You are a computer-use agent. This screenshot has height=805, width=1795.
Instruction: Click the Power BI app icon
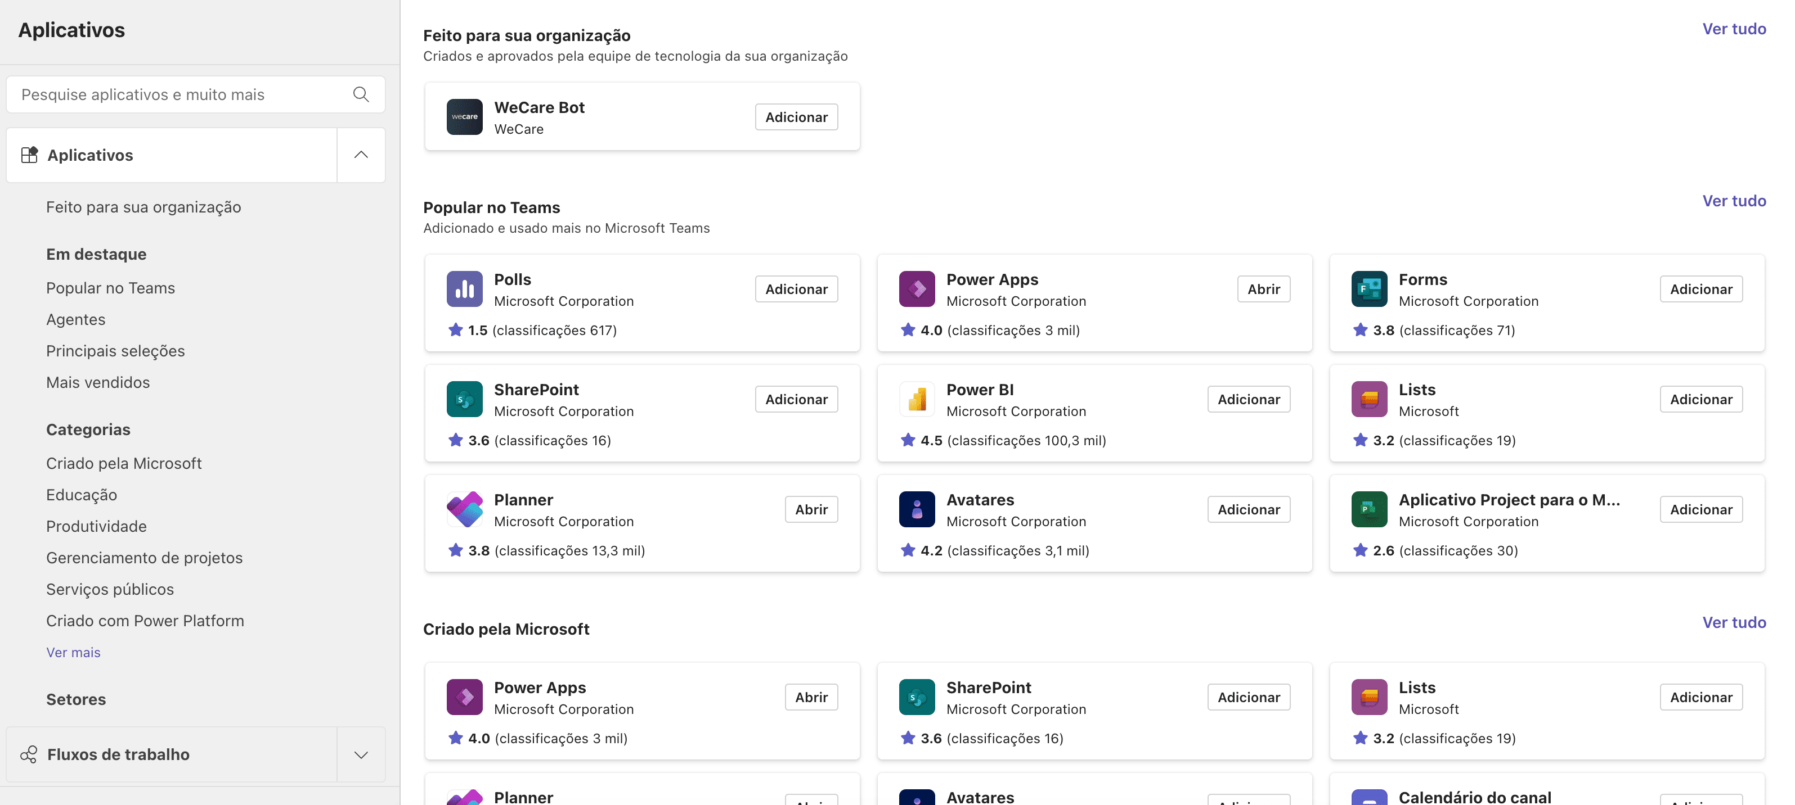click(916, 399)
